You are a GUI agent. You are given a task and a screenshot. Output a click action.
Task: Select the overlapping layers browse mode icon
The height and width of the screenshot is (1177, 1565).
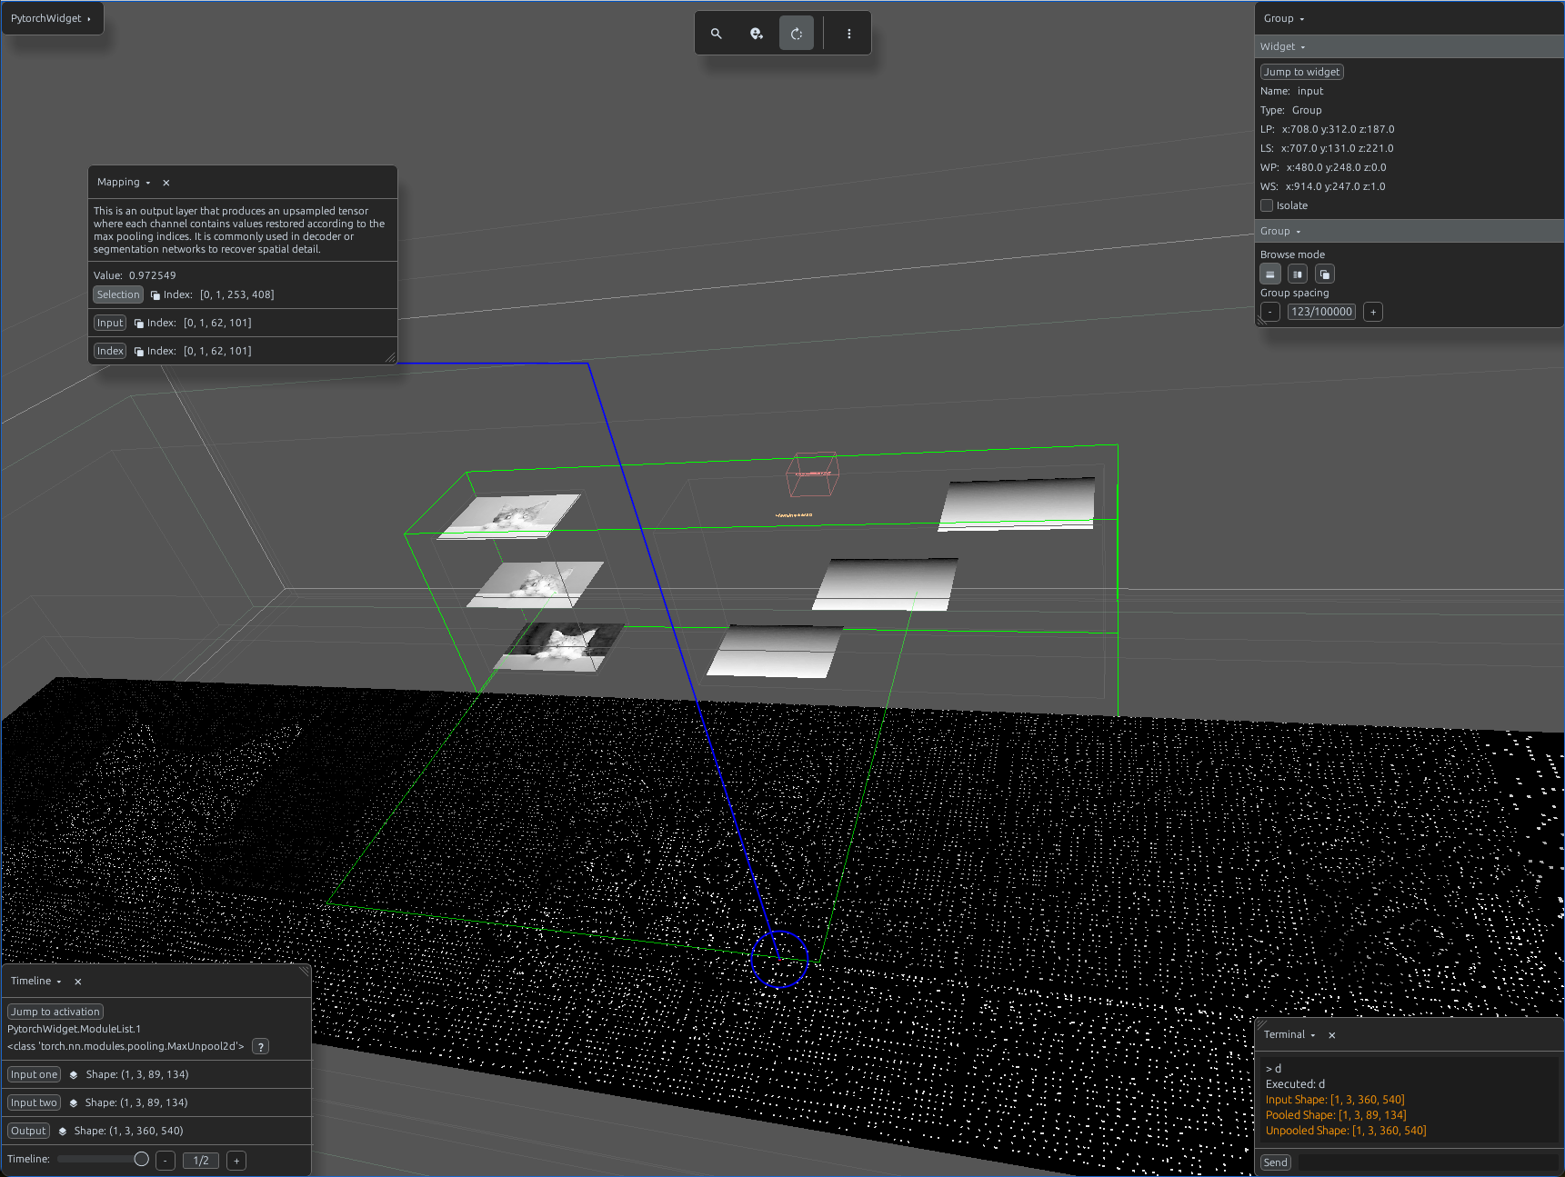coord(1325,274)
